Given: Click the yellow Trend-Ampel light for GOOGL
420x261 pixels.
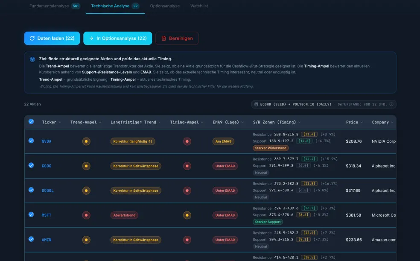Looking at the screenshot, I should point(86,191).
